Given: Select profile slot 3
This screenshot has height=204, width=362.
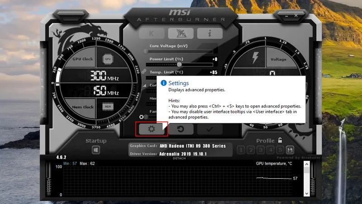Looking at the screenshot, I should tap(261, 150).
